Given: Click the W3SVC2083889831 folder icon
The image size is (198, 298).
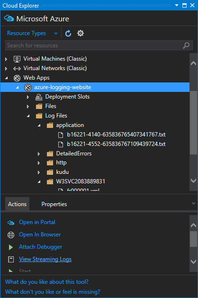Looking at the screenshot, I should click(x=50, y=181).
